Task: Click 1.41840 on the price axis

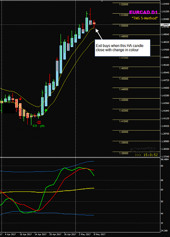Action: point(165,111)
